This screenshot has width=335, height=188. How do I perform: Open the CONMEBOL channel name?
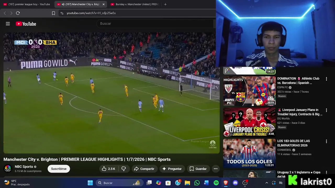(284, 150)
